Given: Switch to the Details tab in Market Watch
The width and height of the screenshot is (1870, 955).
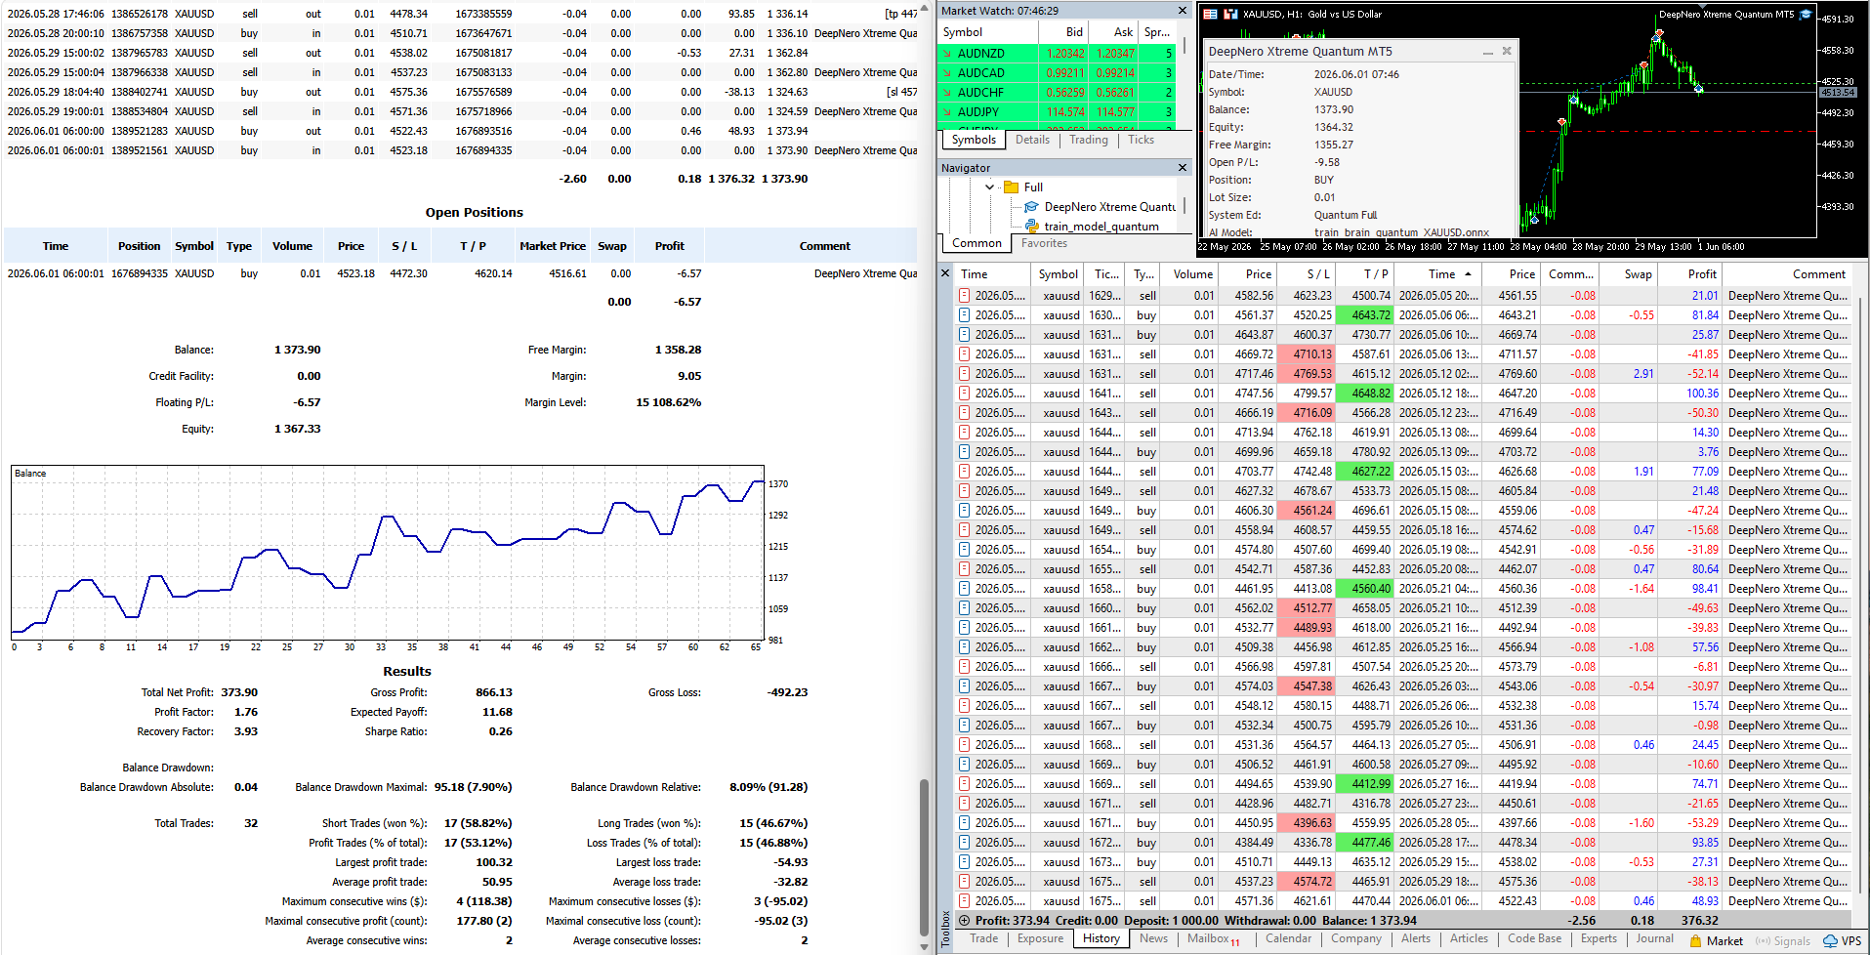Looking at the screenshot, I should [1032, 140].
